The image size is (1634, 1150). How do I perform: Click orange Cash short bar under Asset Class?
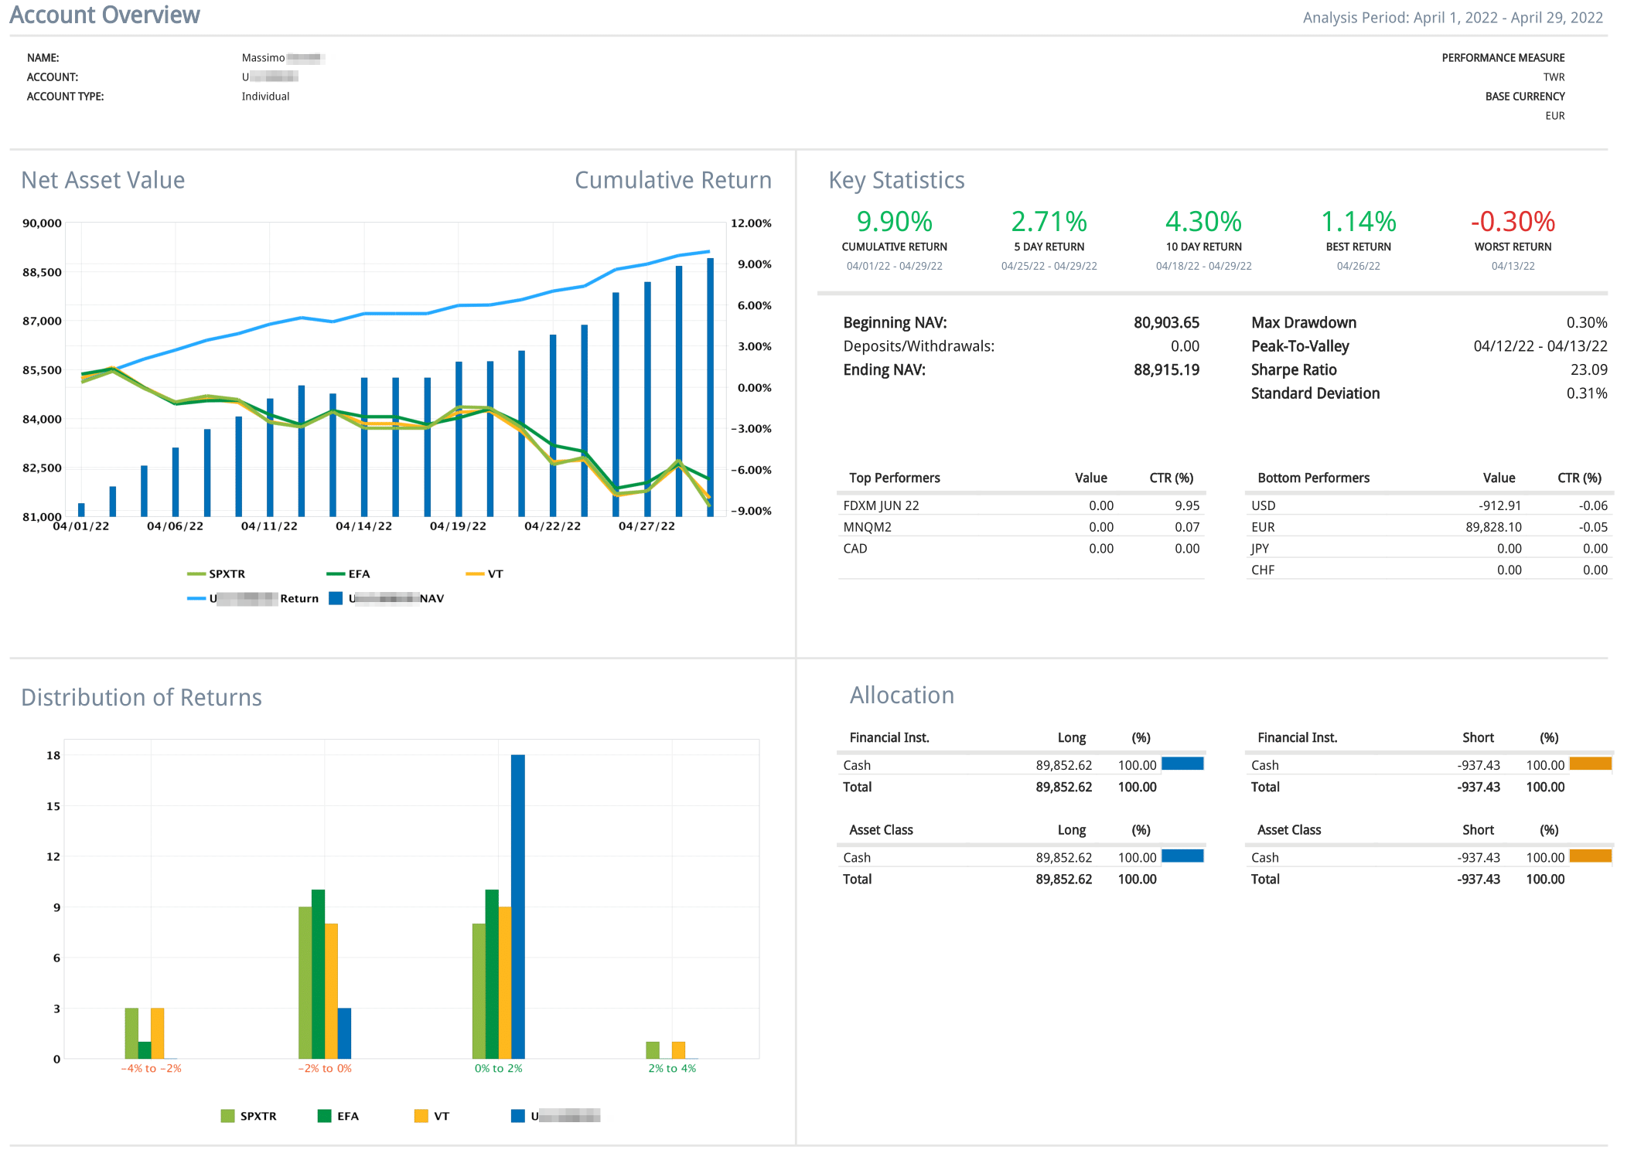[x=1590, y=856]
